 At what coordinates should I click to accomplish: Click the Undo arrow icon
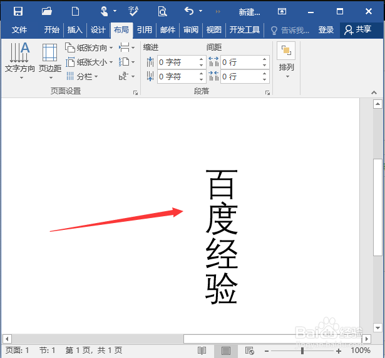tap(189, 11)
